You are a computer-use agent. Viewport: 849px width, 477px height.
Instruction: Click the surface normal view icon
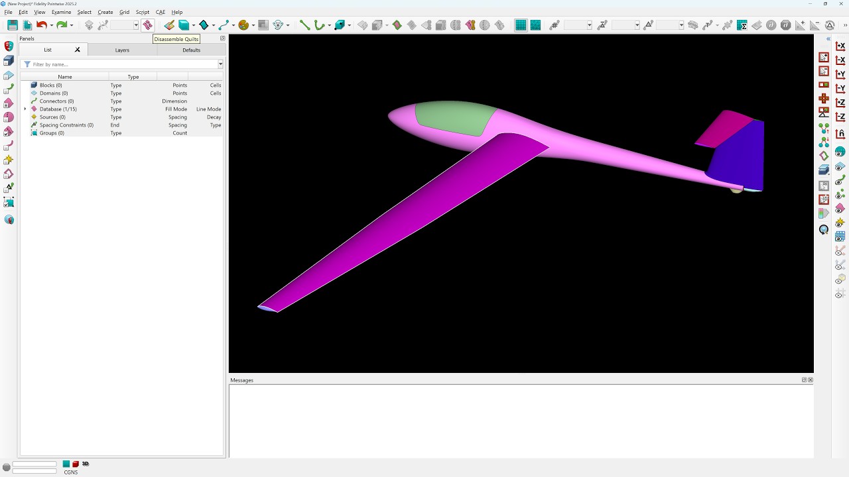840,134
